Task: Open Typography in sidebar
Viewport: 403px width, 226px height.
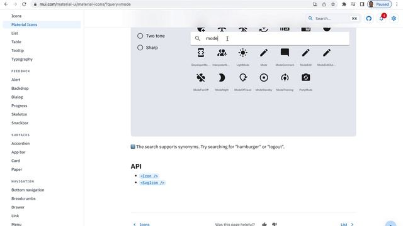Action: [22, 59]
